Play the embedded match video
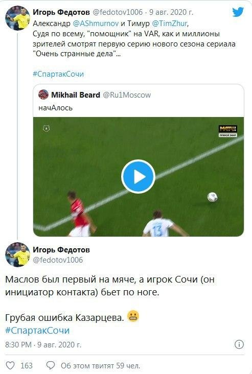The width and height of the screenshot is (252, 374). point(138,177)
